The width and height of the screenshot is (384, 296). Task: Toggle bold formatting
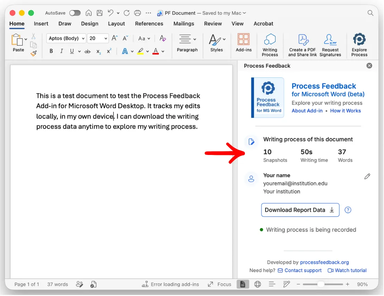coord(51,51)
